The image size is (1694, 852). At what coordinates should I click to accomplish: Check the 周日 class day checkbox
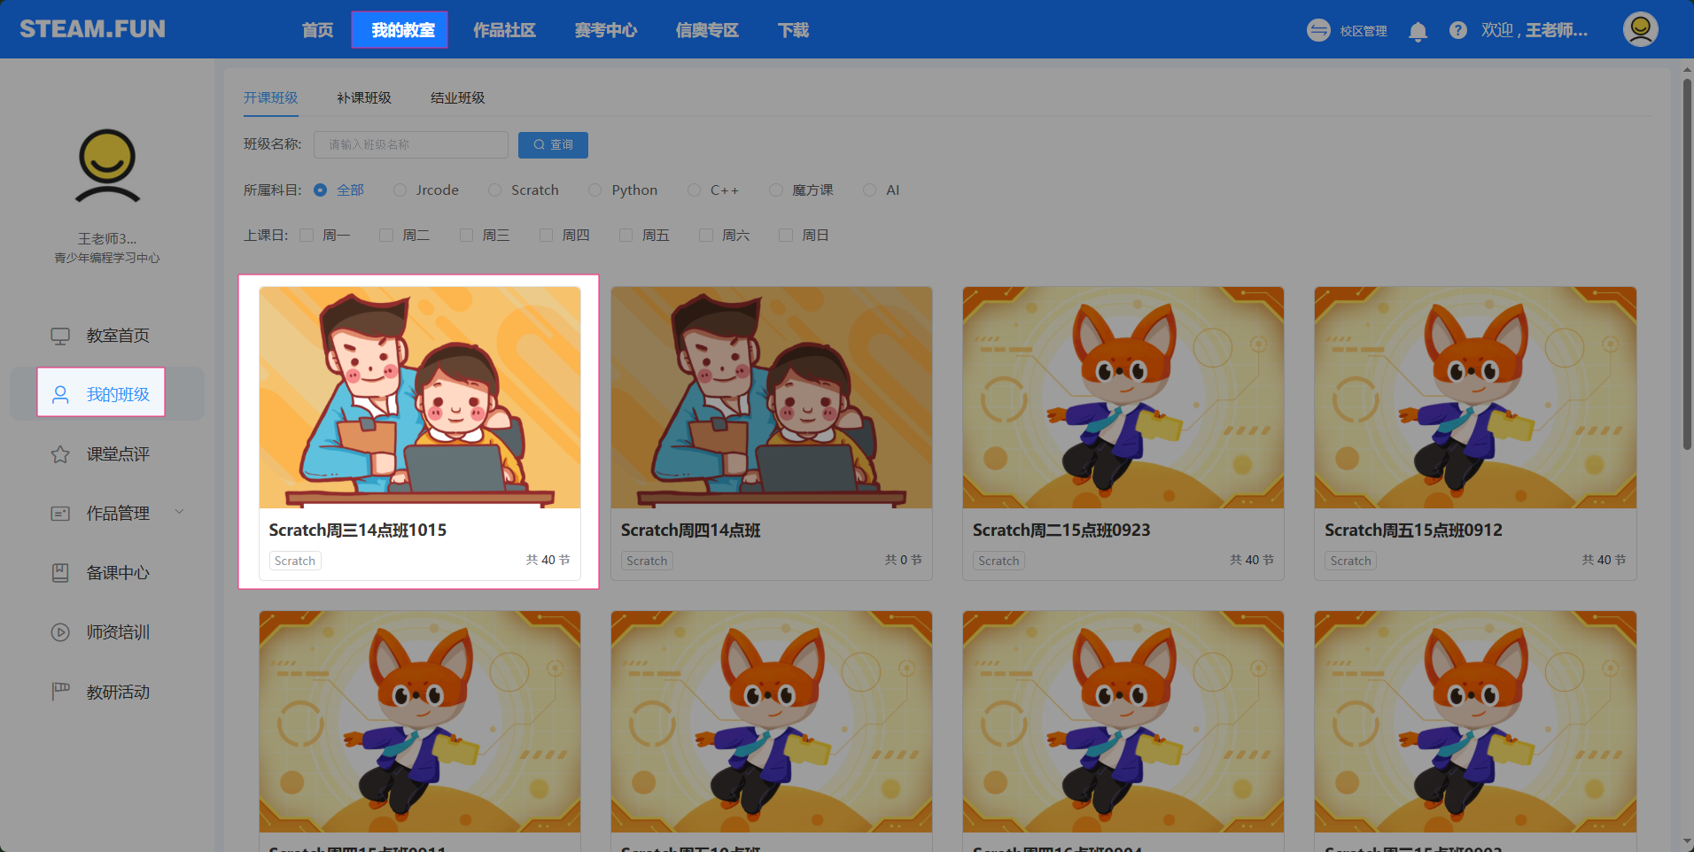coord(786,236)
